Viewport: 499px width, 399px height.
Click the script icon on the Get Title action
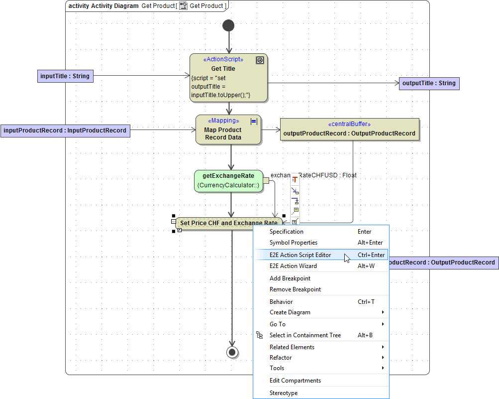click(260, 60)
